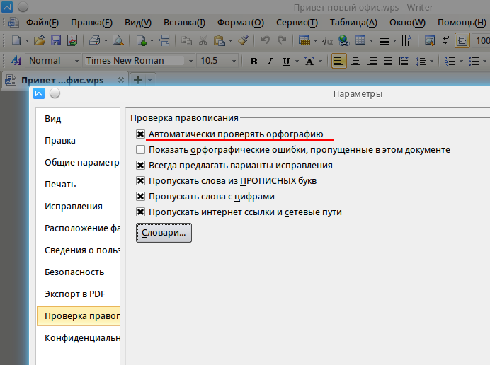
Task: Click the Open folder icon in Writer toolbar
Action: 40,40
